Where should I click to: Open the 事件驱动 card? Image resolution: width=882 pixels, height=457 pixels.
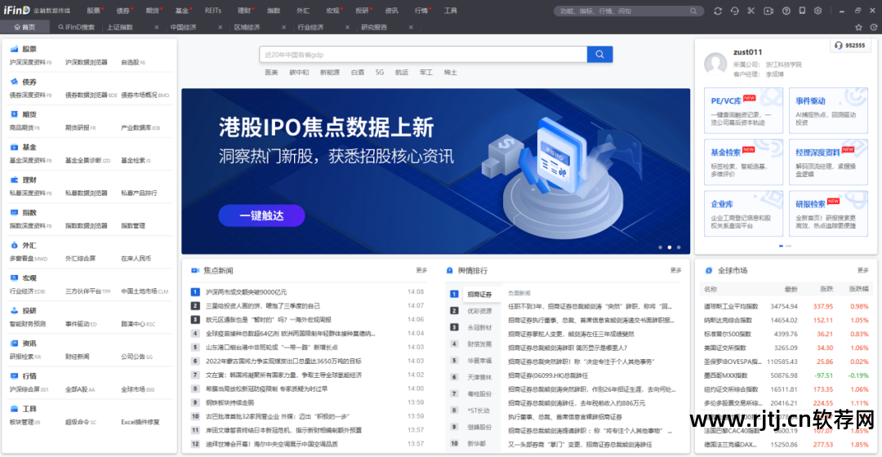(x=828, y=111)
